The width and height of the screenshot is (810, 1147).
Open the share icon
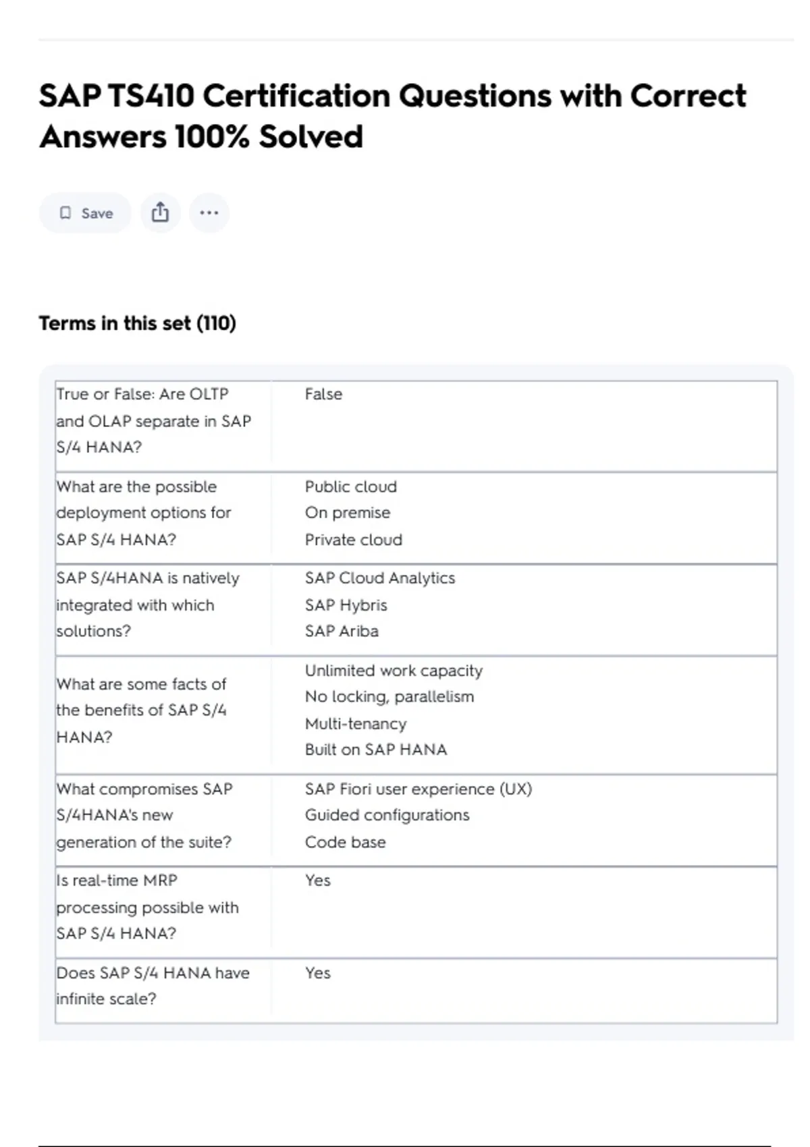(x=160, y=213)
